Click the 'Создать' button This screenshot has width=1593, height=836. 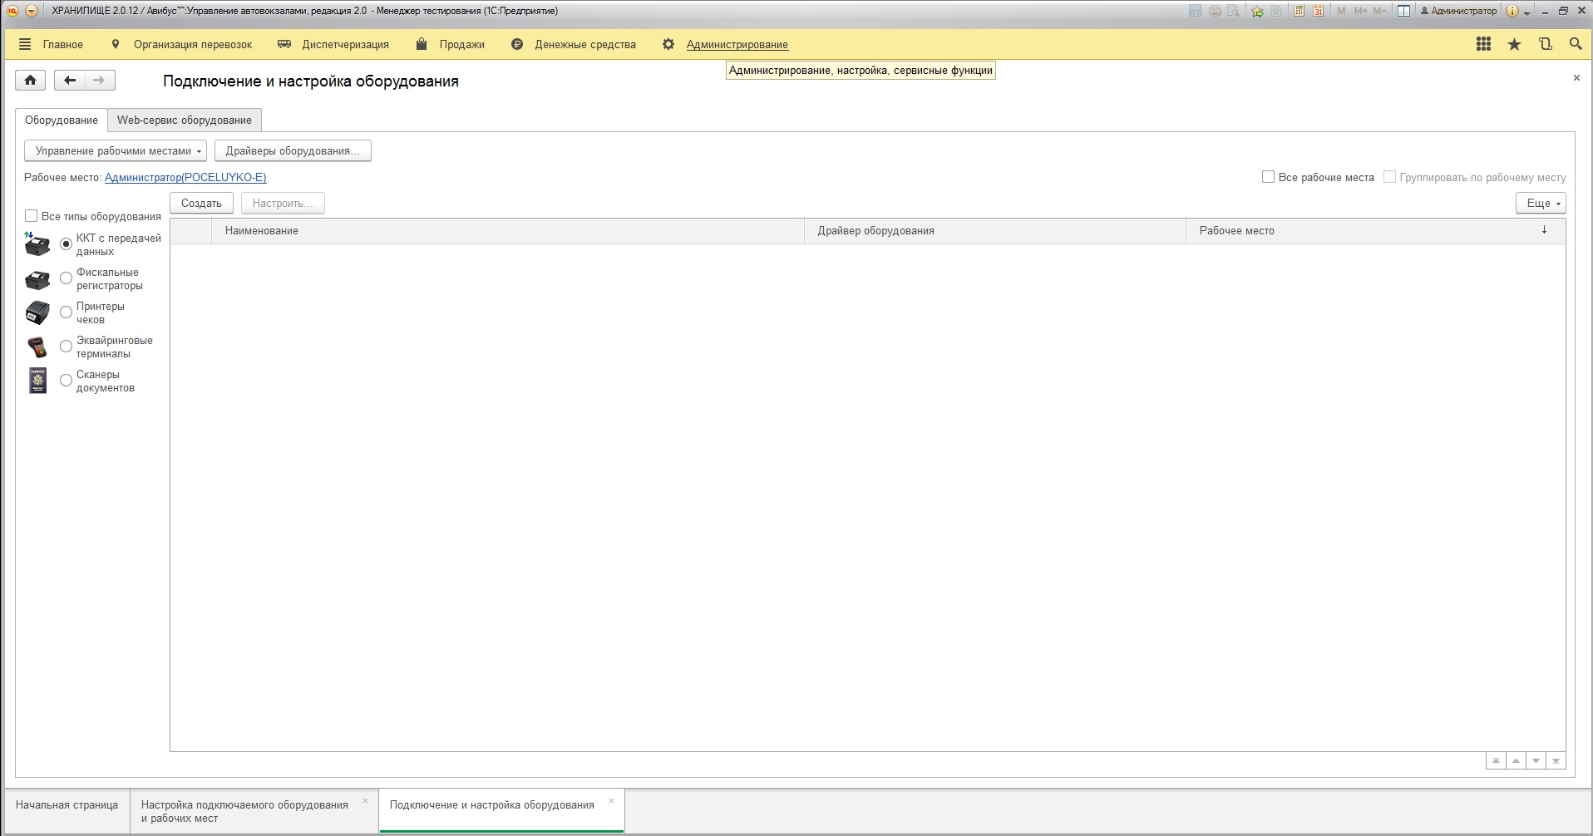coord(201,203)
